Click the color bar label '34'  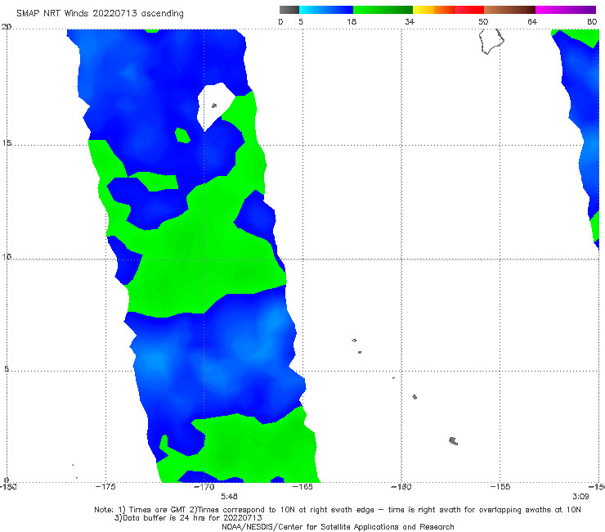tap(410, 21)
